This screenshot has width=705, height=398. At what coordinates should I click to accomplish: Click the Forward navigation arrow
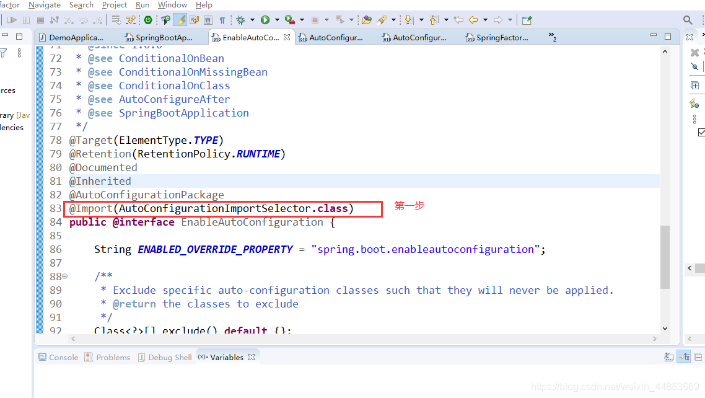click(x=498, y=20)
